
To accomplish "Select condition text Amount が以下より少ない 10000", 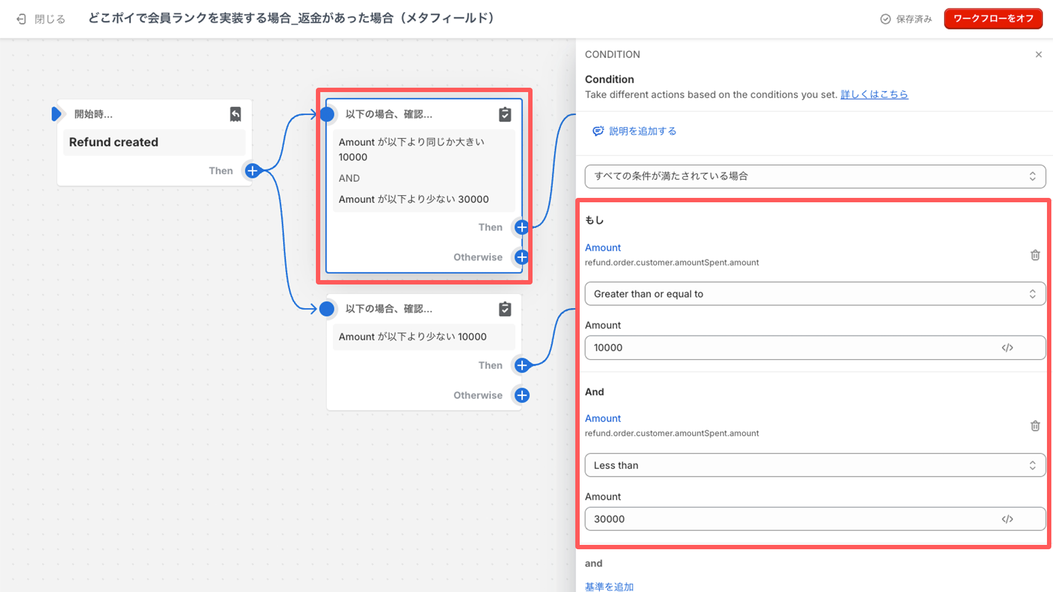I will point(412,337).
